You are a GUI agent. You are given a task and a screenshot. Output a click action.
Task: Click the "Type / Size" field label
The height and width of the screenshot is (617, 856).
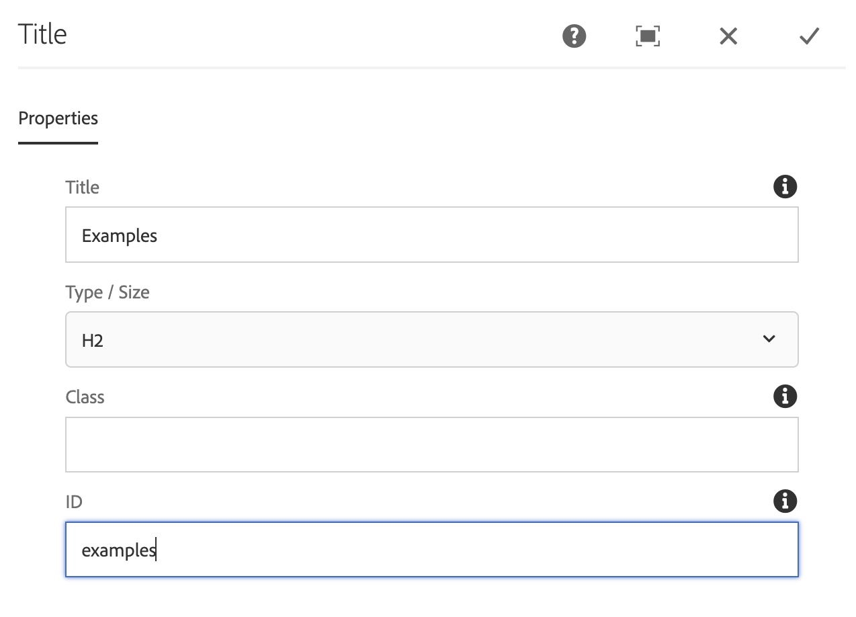coord(108,292)
